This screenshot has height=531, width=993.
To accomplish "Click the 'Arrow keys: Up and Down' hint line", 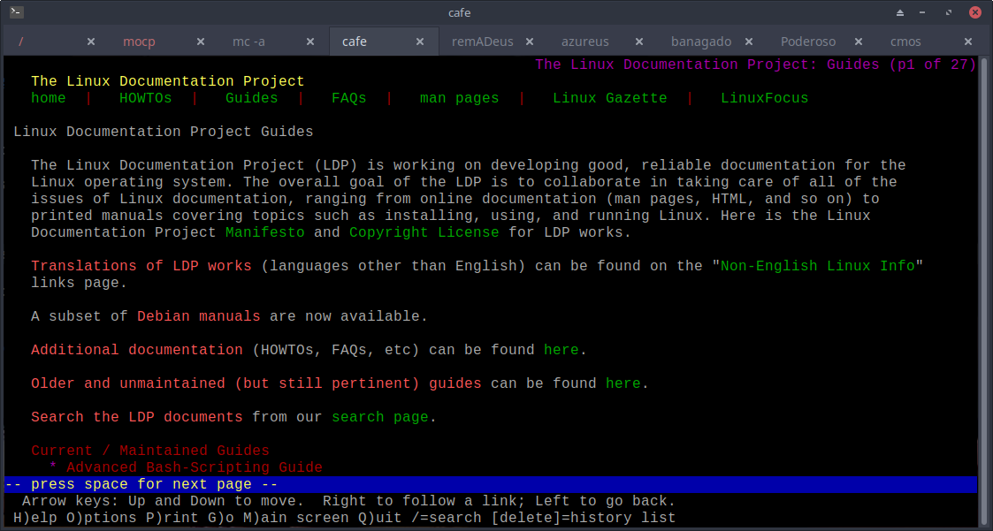I will (349, 501).
